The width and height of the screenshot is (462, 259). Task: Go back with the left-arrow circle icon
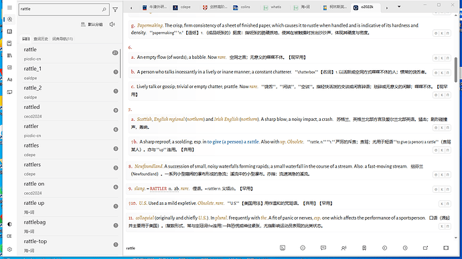[x=384, y=248]
